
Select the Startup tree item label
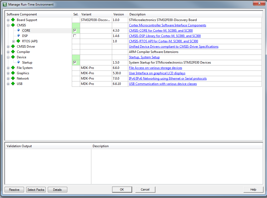(27, 63)
